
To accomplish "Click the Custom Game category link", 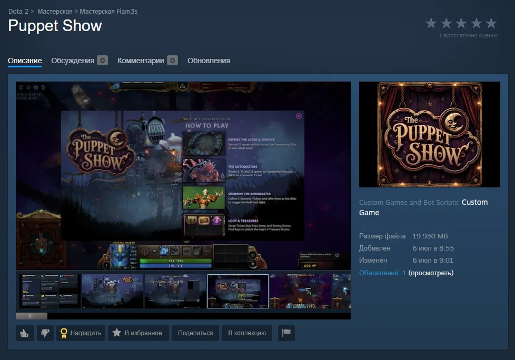I will click(x=423, y=207).
